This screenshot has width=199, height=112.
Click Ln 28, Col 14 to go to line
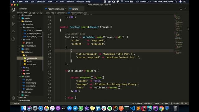(x=137, y=103)
